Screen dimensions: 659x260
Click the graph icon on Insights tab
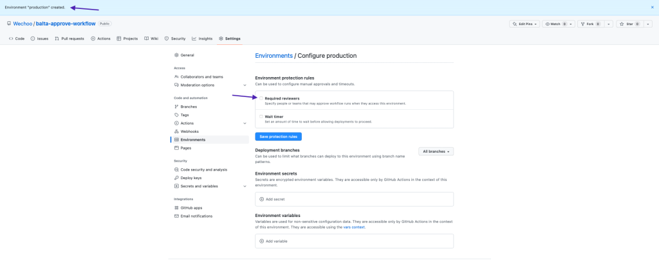[194, 39]
